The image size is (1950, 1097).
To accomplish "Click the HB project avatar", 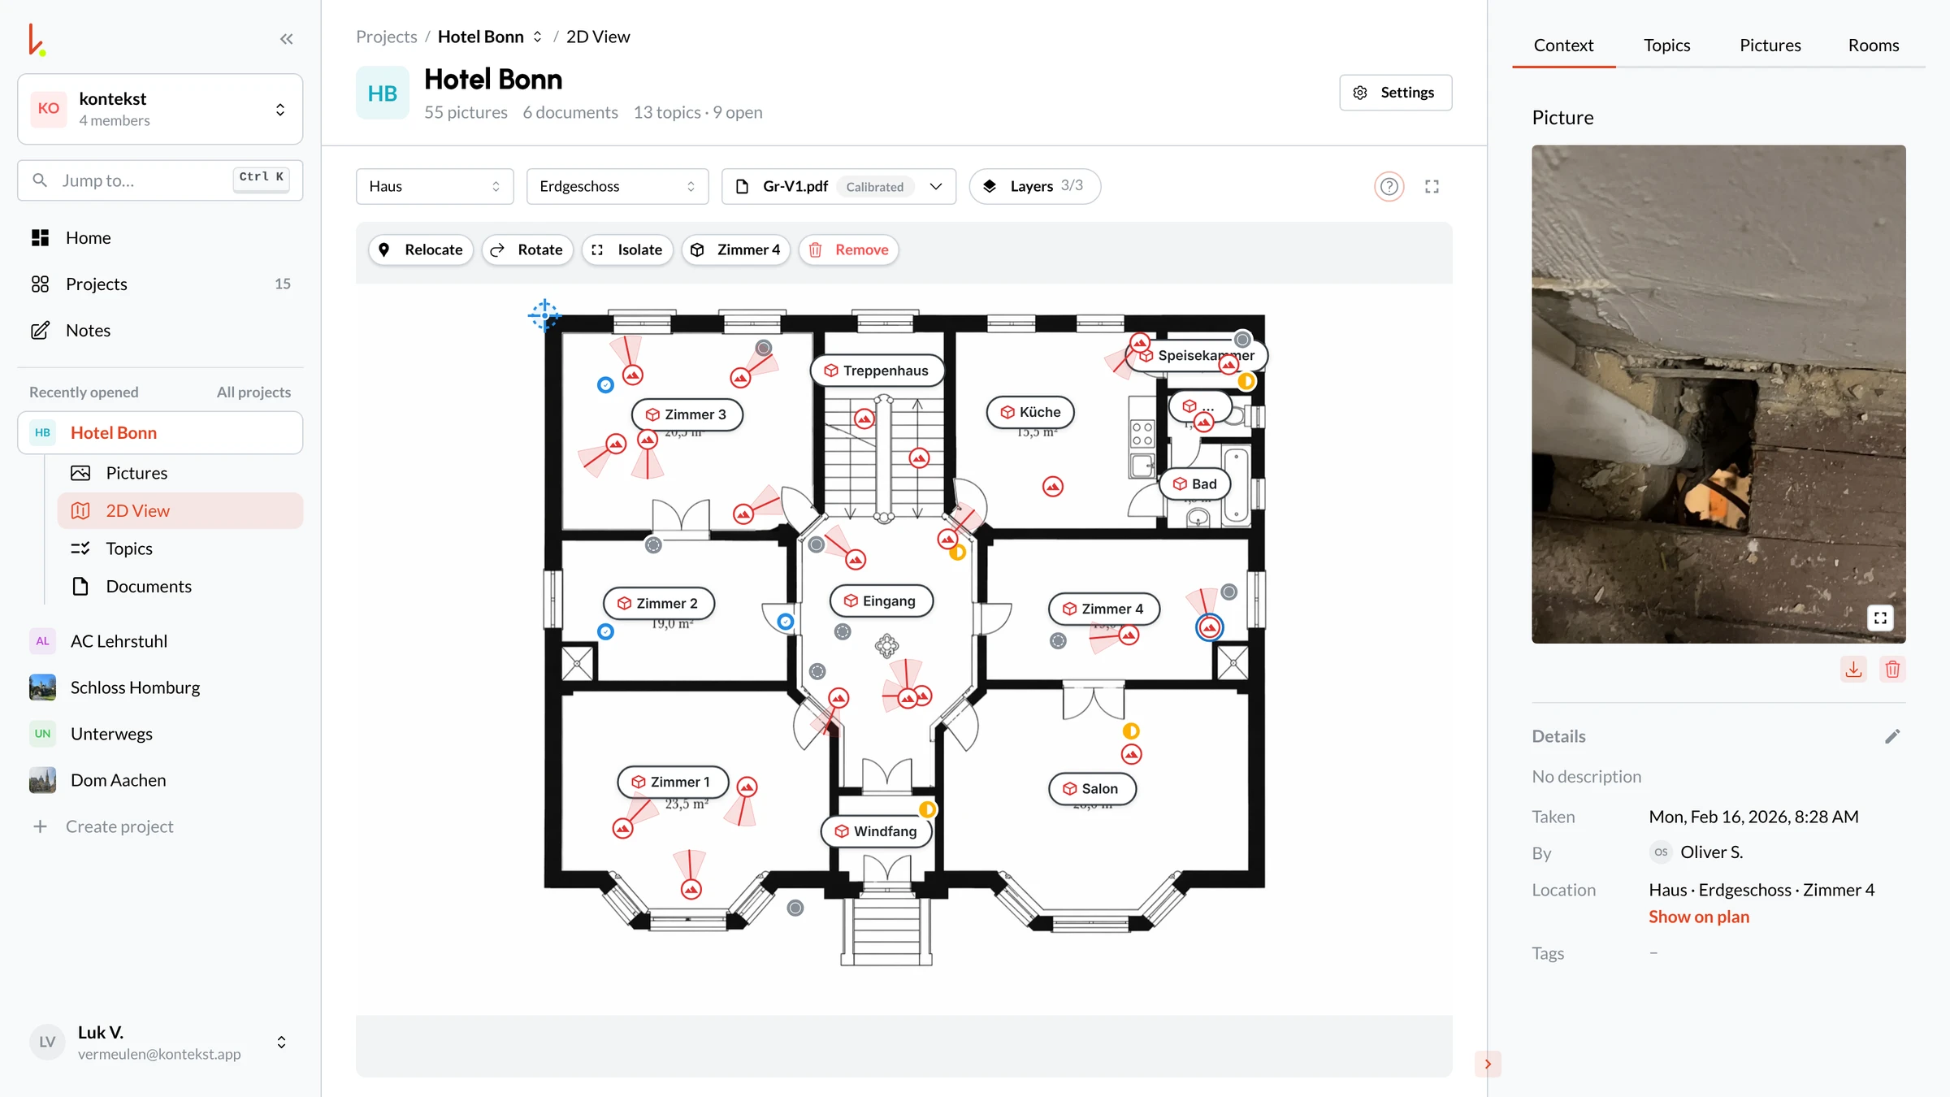I will click(382, 93).
